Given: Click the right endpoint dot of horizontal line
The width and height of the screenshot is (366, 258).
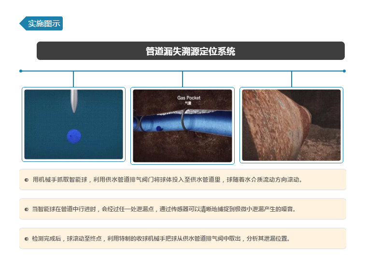Looking at the screenshot, I should (x=344, y=71).
